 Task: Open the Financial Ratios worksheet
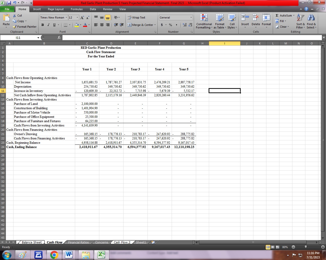tap(78, 242)
